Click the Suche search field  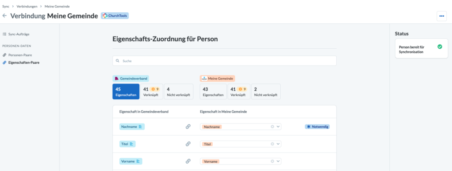pyautogui.click(x=224, y=61)
